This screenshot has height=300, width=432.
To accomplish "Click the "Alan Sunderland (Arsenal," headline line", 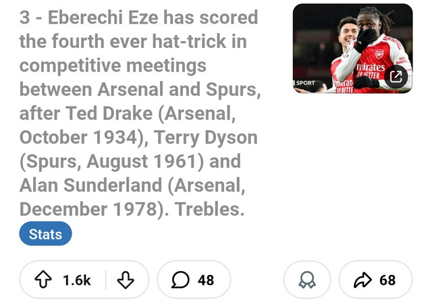I will pos(127,186).
